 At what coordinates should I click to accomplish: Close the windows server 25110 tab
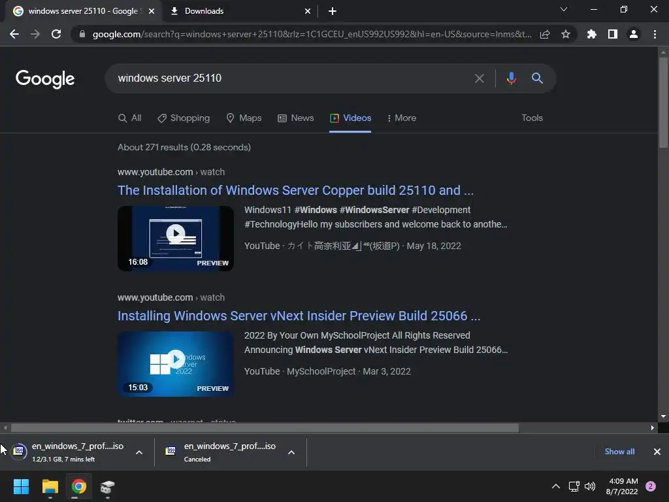click(x=152, y=12)
